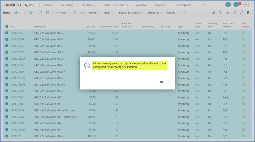255x142 pixels.
Task: Open the more options ellipsis after Report
Action: [x=184, y=13]
